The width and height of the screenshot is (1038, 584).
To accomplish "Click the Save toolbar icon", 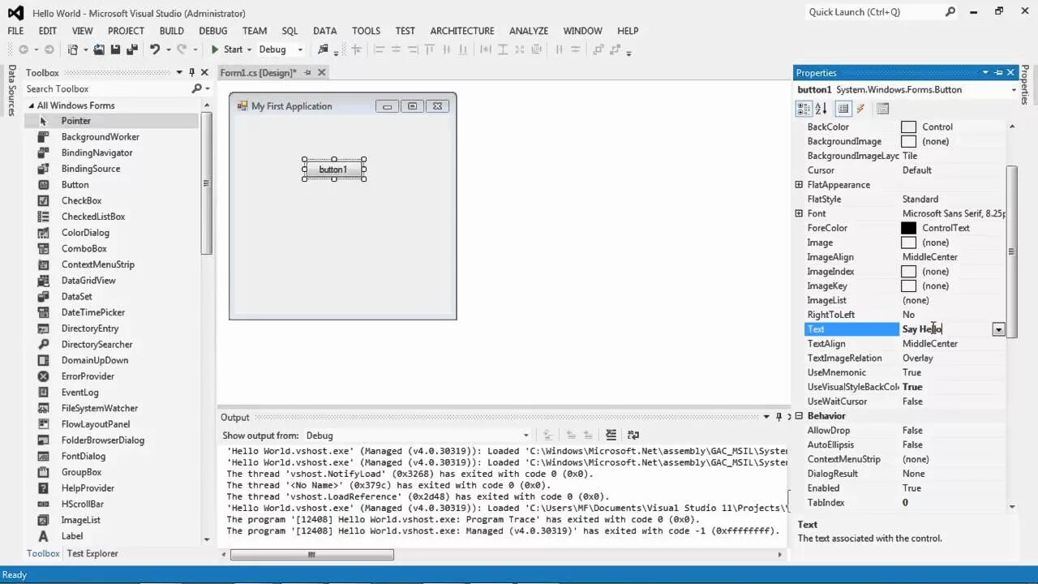I will point(115,49).
